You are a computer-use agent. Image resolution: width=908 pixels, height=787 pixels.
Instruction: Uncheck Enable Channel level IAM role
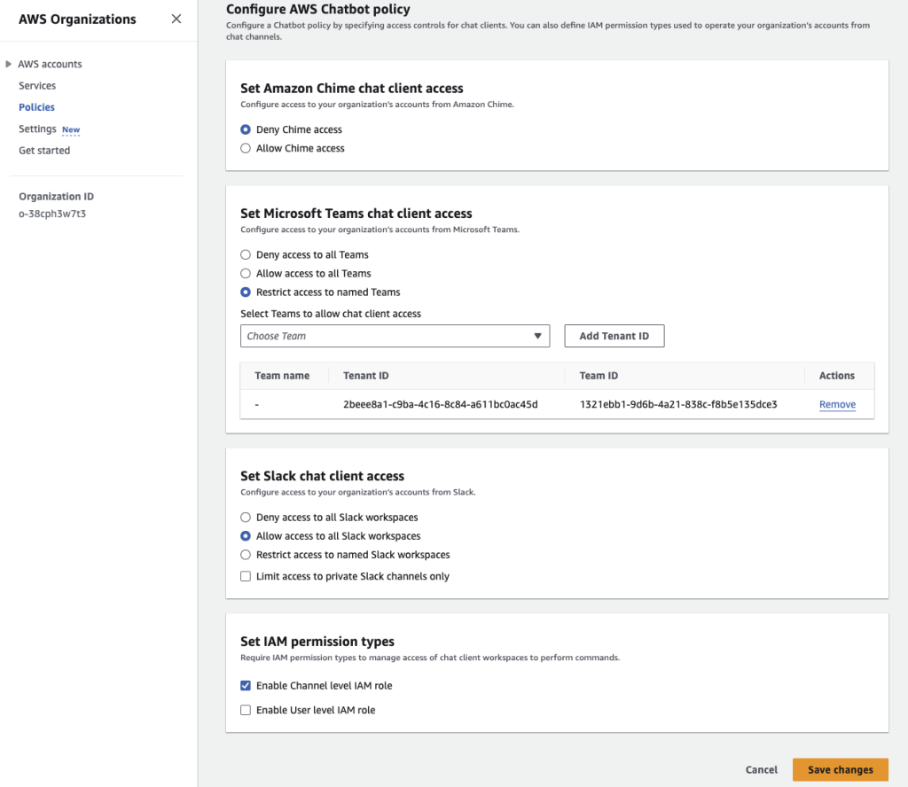point(246,685)
